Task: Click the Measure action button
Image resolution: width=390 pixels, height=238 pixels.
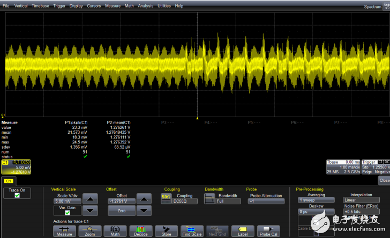Action: point(64,231)
